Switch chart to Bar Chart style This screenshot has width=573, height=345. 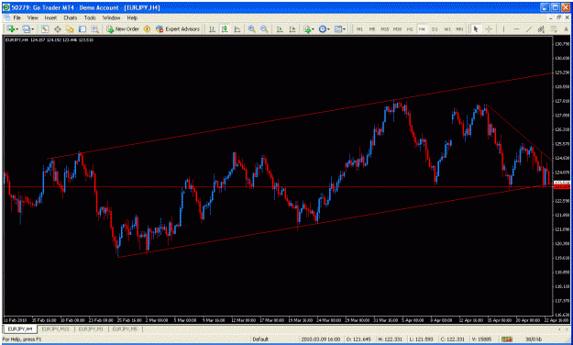pyautogui.click(x=212, y=28)
